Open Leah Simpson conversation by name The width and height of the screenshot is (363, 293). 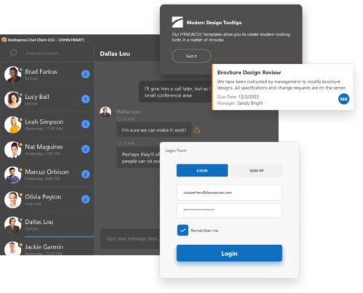(x=44, y=121)
